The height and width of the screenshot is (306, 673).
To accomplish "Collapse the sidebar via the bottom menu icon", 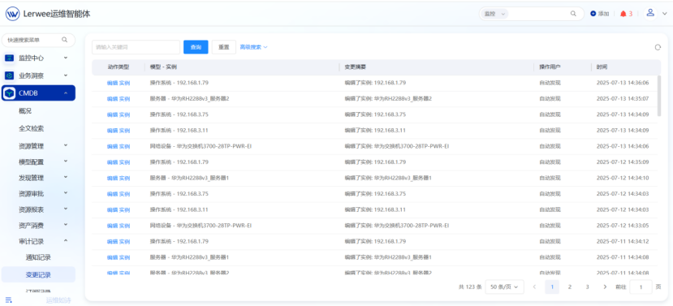I will coord(9,300).
